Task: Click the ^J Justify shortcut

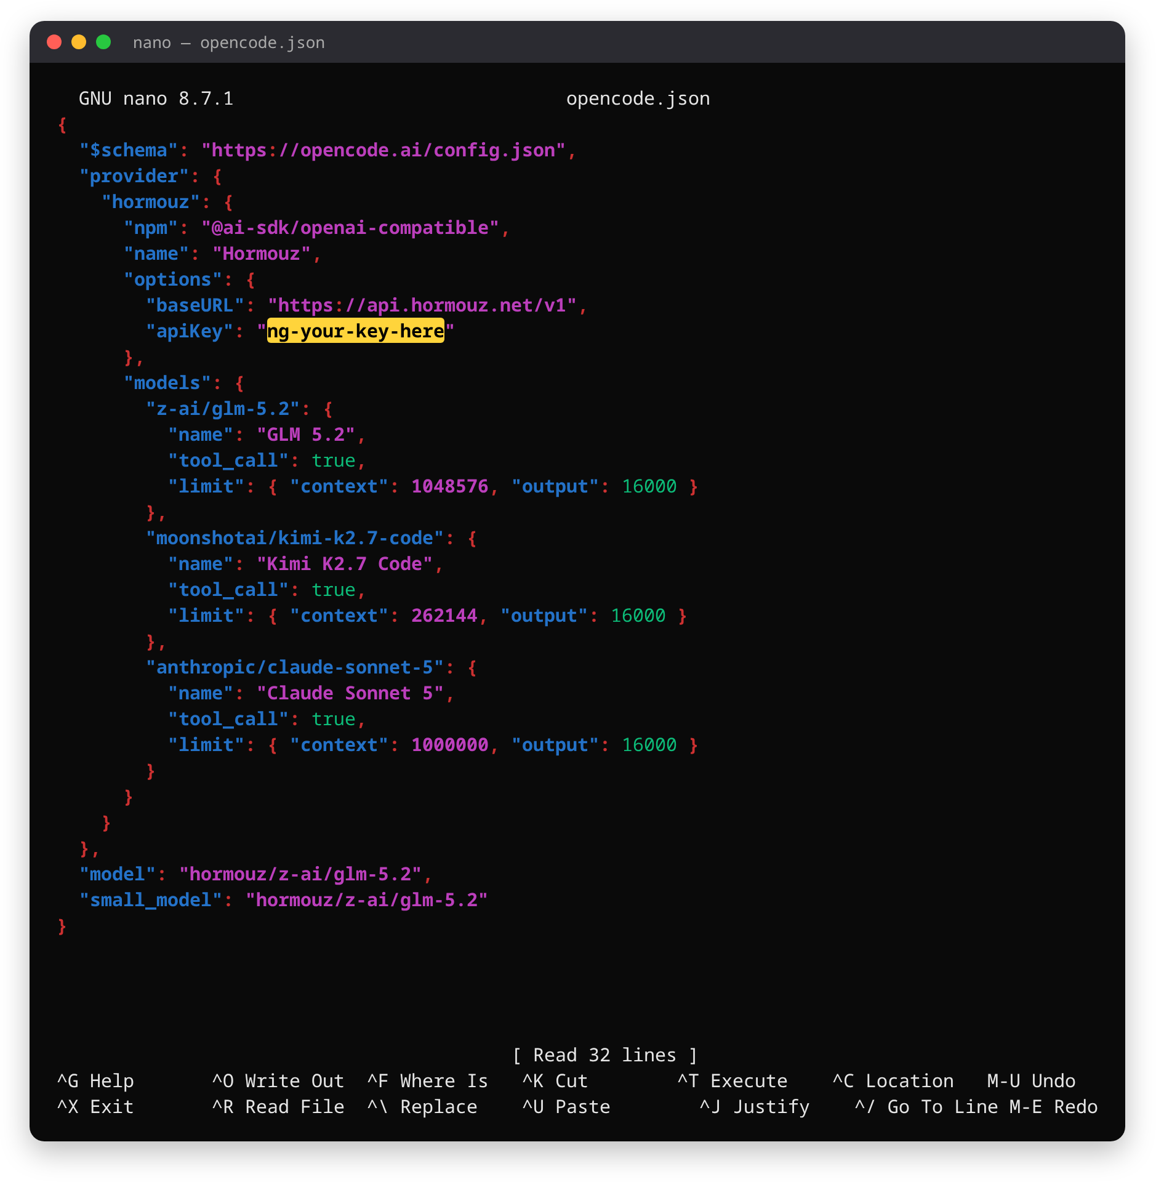Action: [754, 1106]
